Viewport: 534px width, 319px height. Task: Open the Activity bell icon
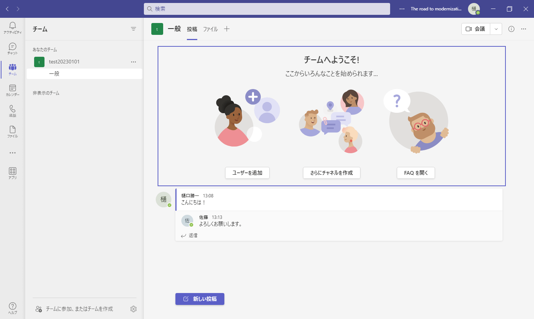[x=13, y=27]
